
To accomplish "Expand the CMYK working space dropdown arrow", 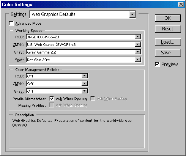I will [138, 44].
